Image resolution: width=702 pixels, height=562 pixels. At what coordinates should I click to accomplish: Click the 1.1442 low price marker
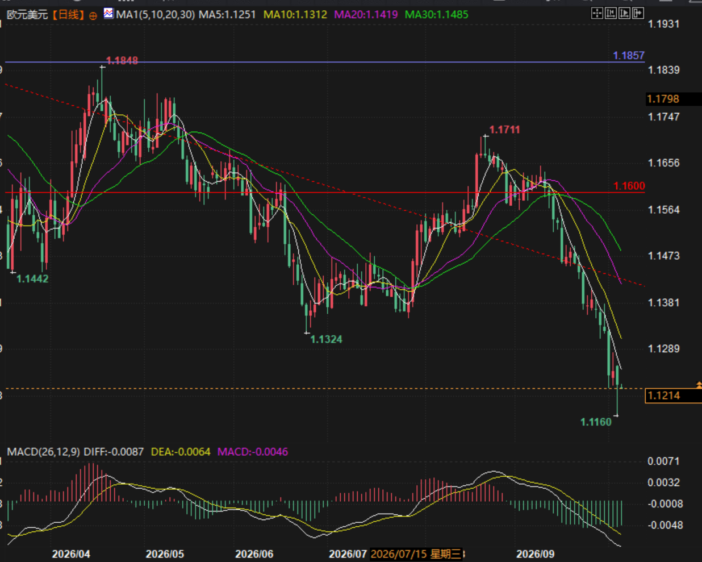[x=32, y=278]
